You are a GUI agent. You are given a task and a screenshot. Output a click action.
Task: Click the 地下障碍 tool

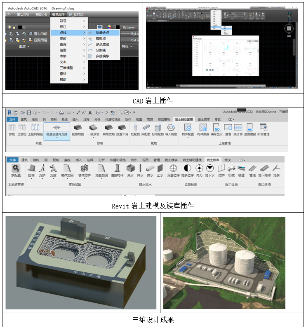(x=264, y=171)
